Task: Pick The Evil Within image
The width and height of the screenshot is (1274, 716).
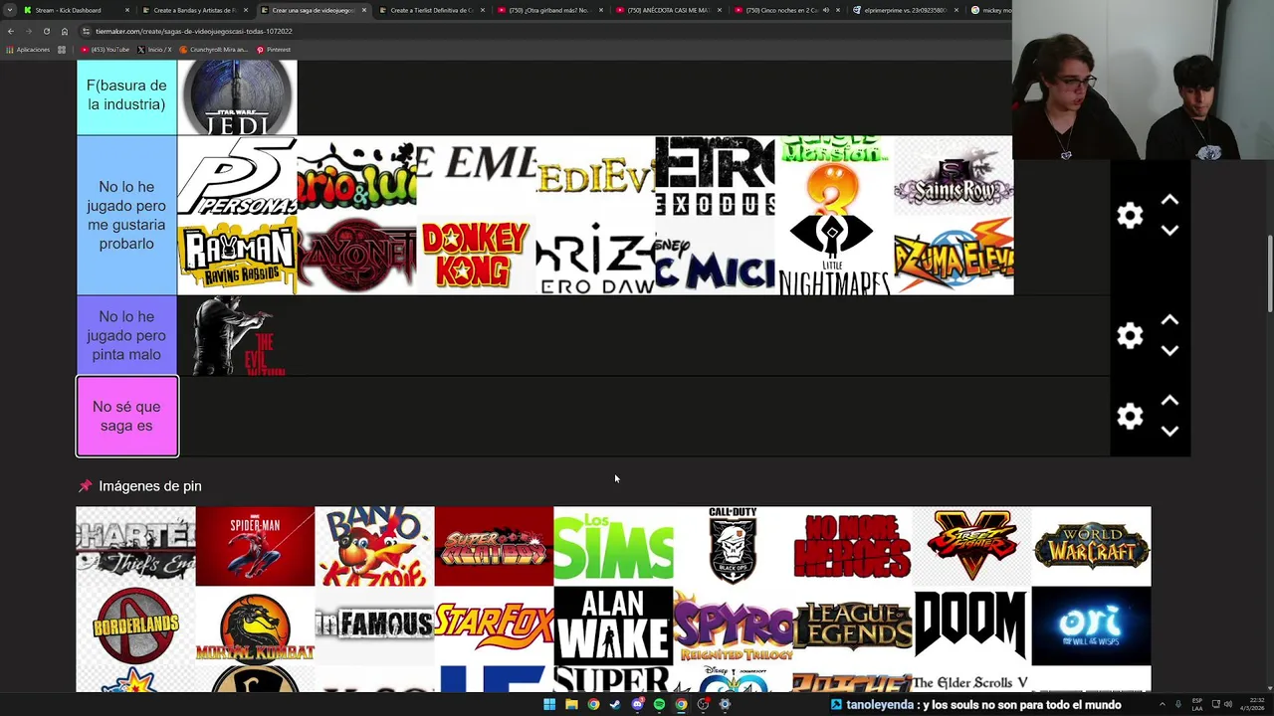Action: pyautogui.click(x=237, y=336)
